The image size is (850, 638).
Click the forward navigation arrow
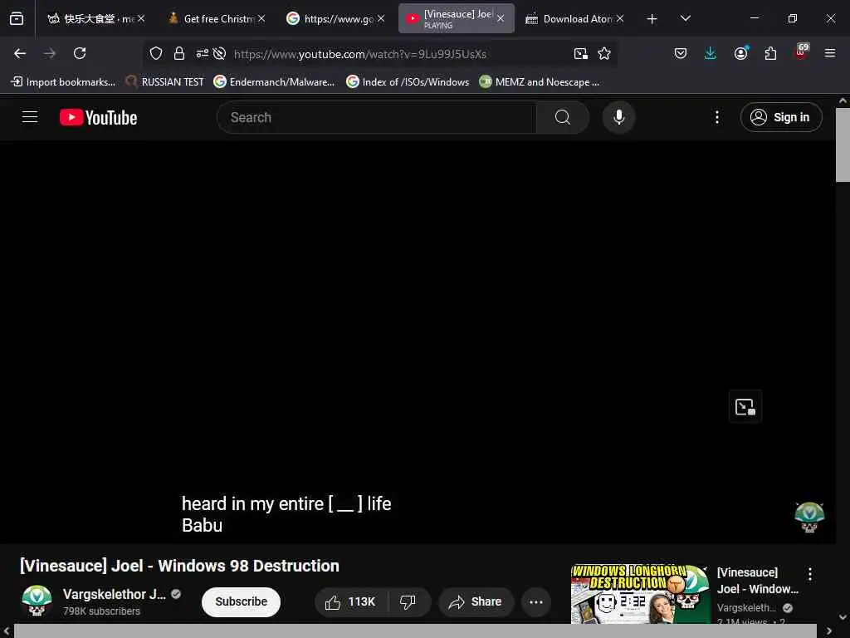pos(50,53)
